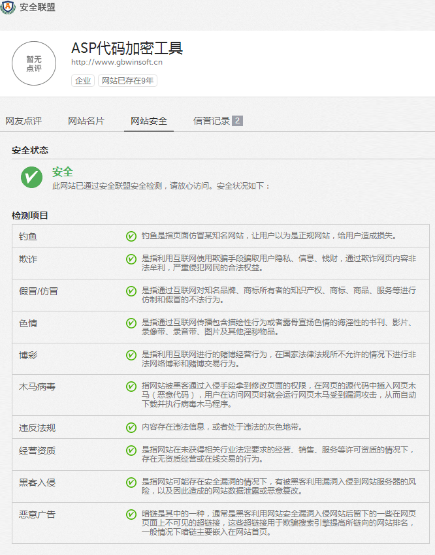Click the 内容存在违法信息 description text
435x555 pixels.
pos(223,427)
